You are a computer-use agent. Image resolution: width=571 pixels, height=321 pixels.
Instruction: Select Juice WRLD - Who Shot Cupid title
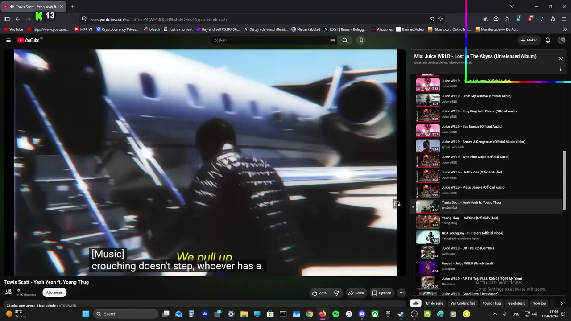476,157
